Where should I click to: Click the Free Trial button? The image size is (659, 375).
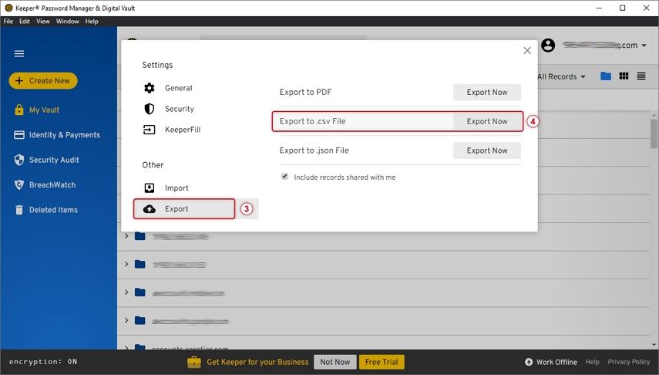[x=382, y=362]
